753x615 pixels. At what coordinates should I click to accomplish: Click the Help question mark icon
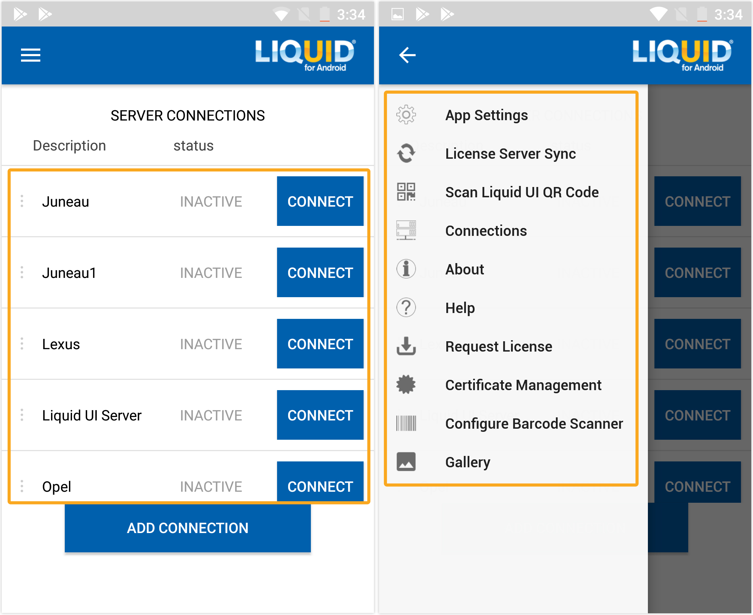coord(406,307)
